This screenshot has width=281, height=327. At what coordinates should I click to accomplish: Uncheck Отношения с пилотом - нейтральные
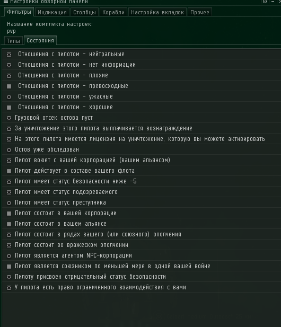pyautogui.click(x=9, y=55)
